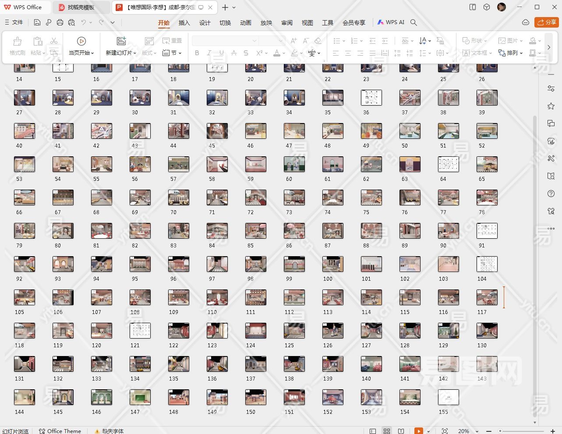This screenshot has width=562, height=434.
Task: Open the 节 section dropdown
Action: 172,53
